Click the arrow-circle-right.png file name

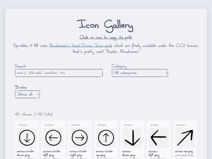78,154
